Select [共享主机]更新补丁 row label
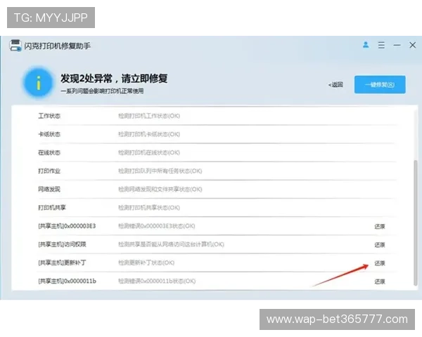422x337 pixels. pyautogui.click(x=62, y=263)
